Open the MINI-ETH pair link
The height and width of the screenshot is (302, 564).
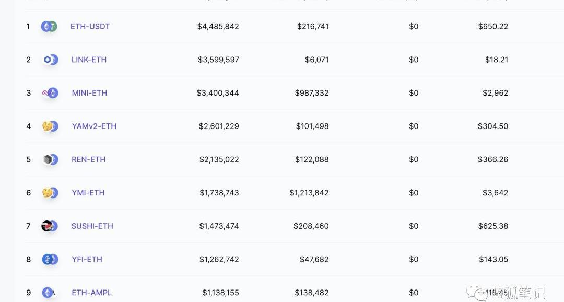coord(90,93)
